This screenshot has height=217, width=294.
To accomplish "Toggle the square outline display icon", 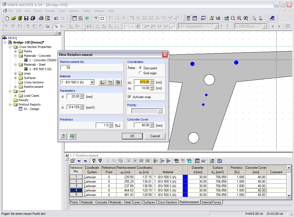I will point(102,18).
